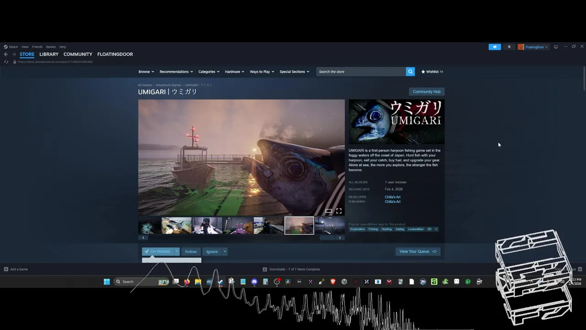Expand the Browse menu
Image resolution: width=586 pixels, height=330 pixels.
(146, 71)
